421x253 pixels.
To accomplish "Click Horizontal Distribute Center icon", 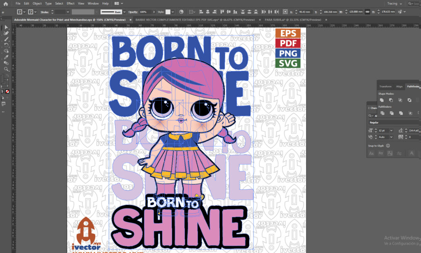I will click(x=270, y=12).
